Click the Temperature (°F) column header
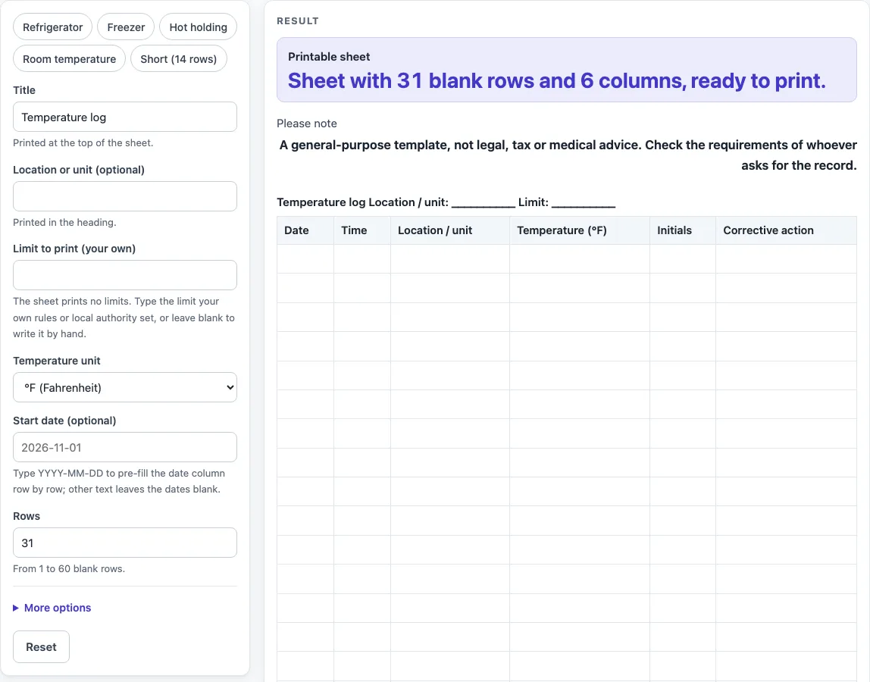Screen dimensions: 870x682 pos(580,230)
